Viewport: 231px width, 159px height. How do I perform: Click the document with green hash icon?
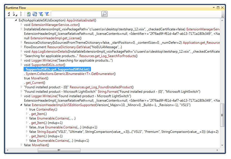click(29, 14)
